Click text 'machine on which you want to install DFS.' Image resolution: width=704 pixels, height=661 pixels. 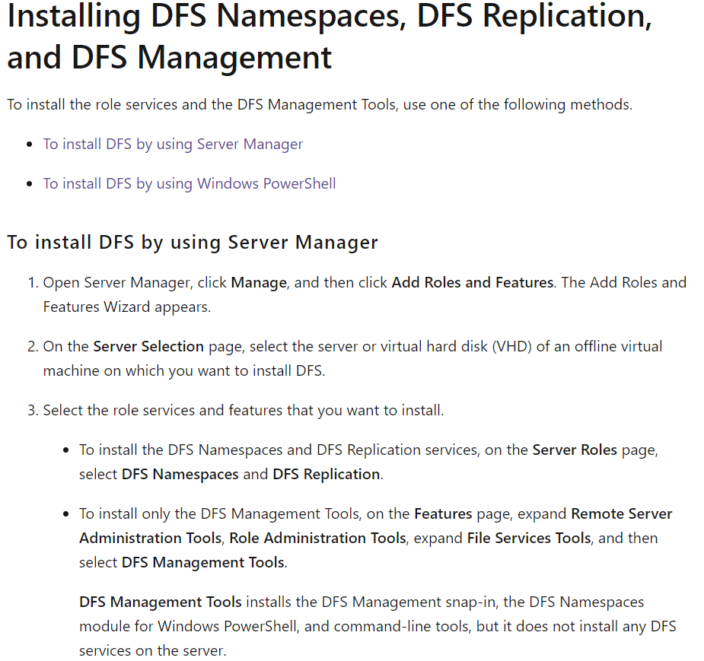(x=184, y=370)
